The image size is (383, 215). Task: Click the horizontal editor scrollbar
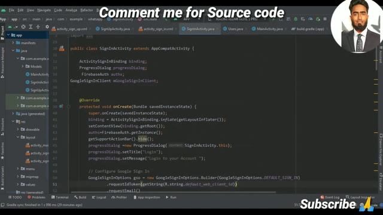click(x=173, y=192)
